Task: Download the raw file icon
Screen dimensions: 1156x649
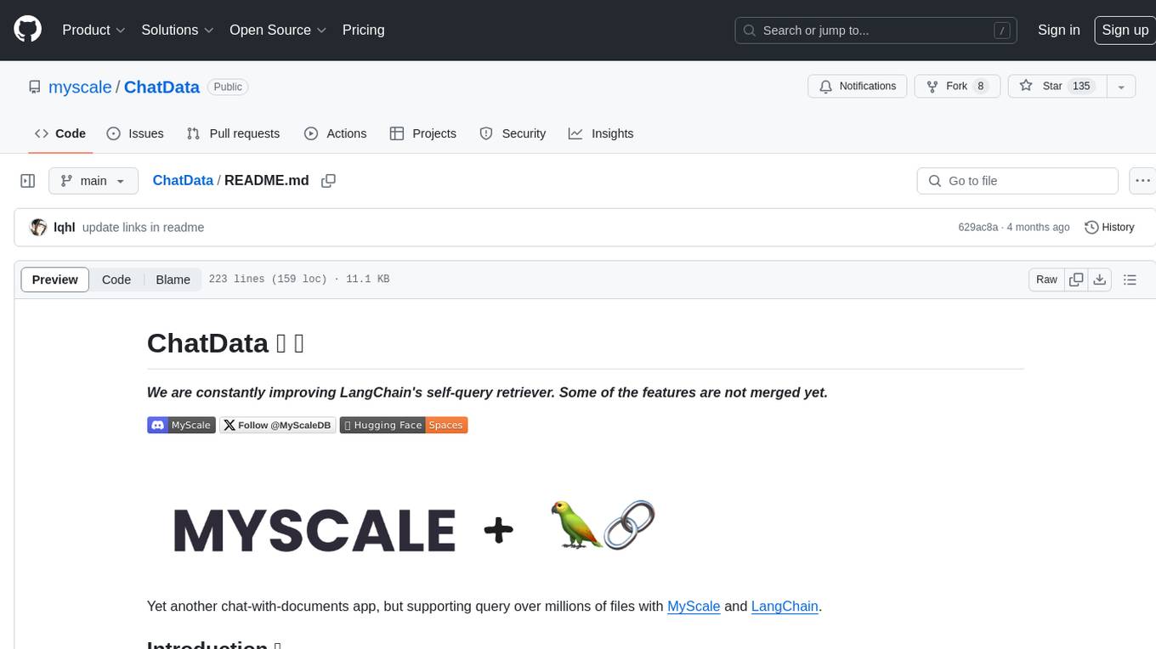Action: tap(1100, 279)
